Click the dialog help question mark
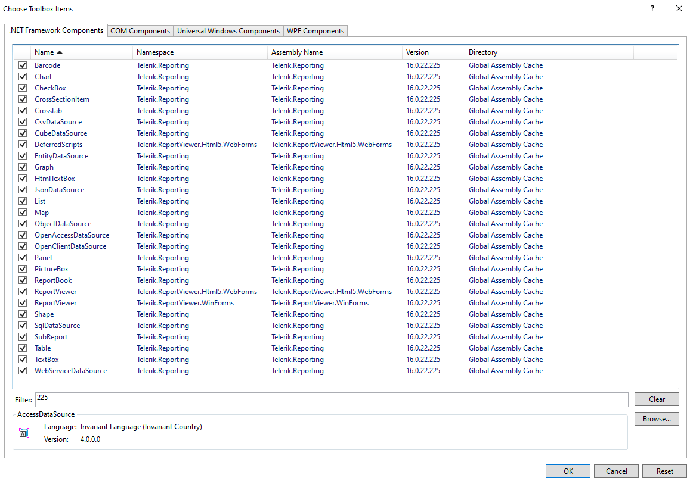This screenshot has width=690, height=481. tap(652, 8)
